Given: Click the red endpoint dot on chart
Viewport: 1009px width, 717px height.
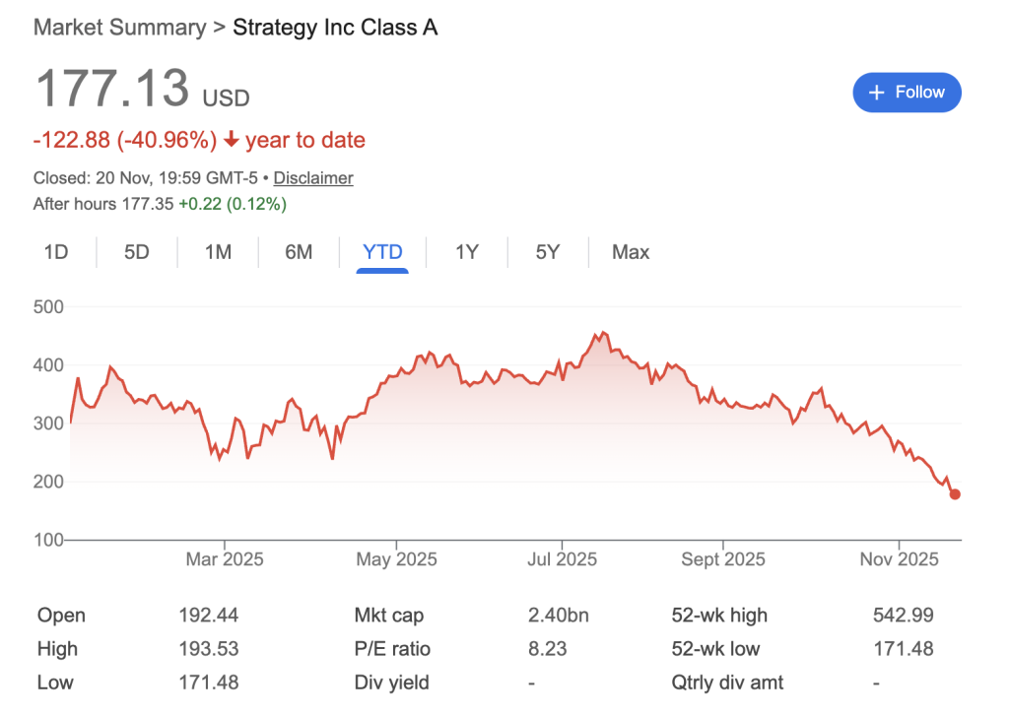Looking at the screenshot, I should 955,494.
